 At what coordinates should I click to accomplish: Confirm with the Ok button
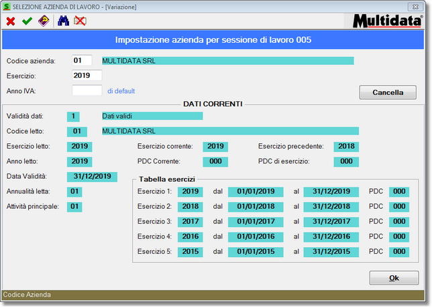pos(394,278)
